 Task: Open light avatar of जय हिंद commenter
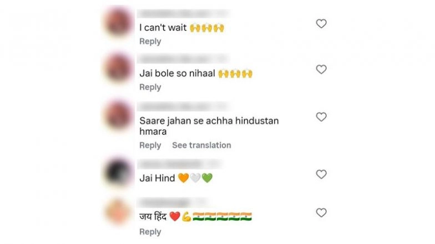point(119,211)
